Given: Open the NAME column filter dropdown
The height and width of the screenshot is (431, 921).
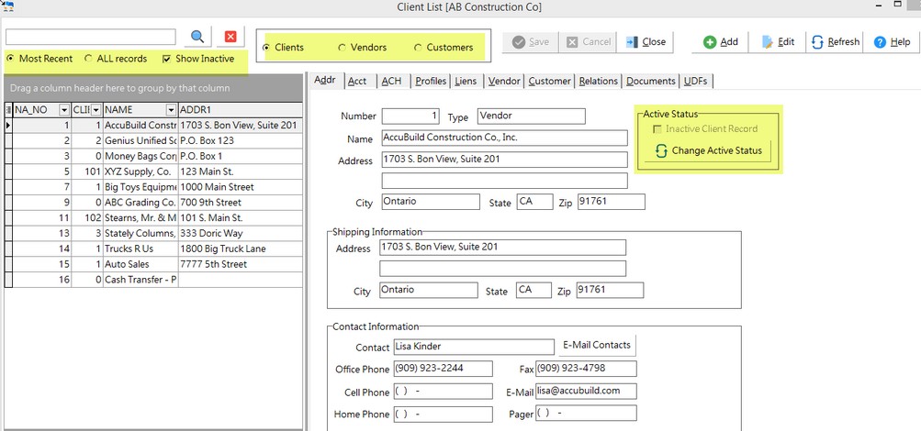Looking at the screenshot, I should click(x=171, y=110).
